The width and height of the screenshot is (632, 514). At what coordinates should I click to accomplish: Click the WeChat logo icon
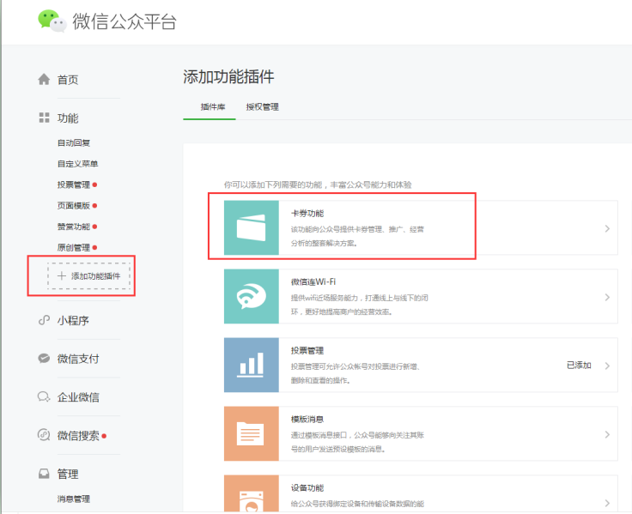point(52,21)
